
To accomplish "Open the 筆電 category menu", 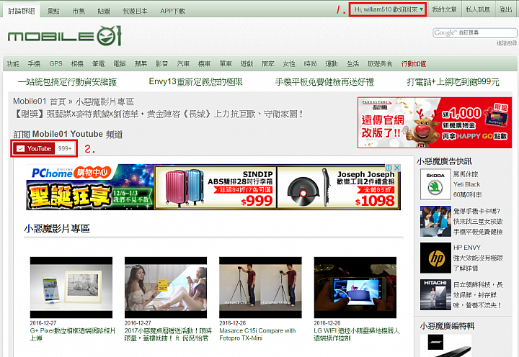I will 98,63.
